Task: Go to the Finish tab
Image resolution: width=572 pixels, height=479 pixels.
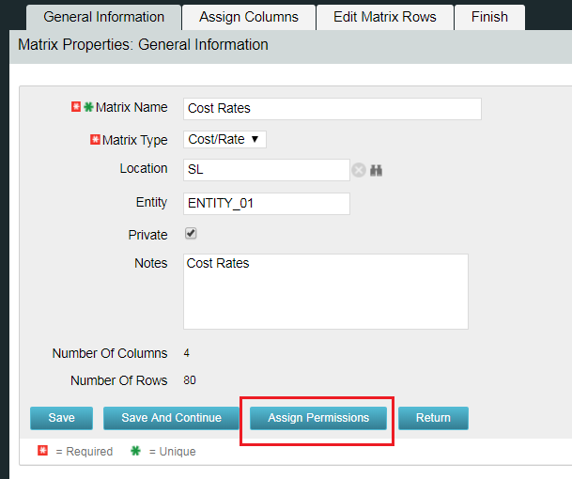Action: tap(489, 17)
